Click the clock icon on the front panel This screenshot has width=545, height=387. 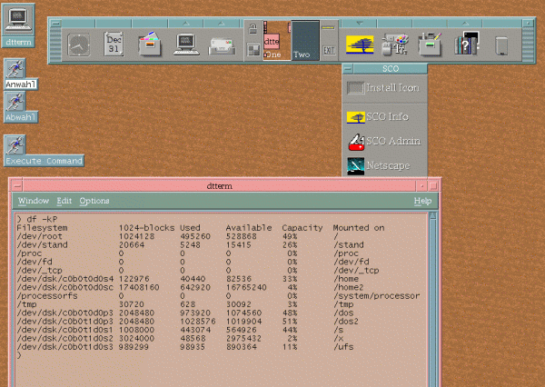pos(80,43)
